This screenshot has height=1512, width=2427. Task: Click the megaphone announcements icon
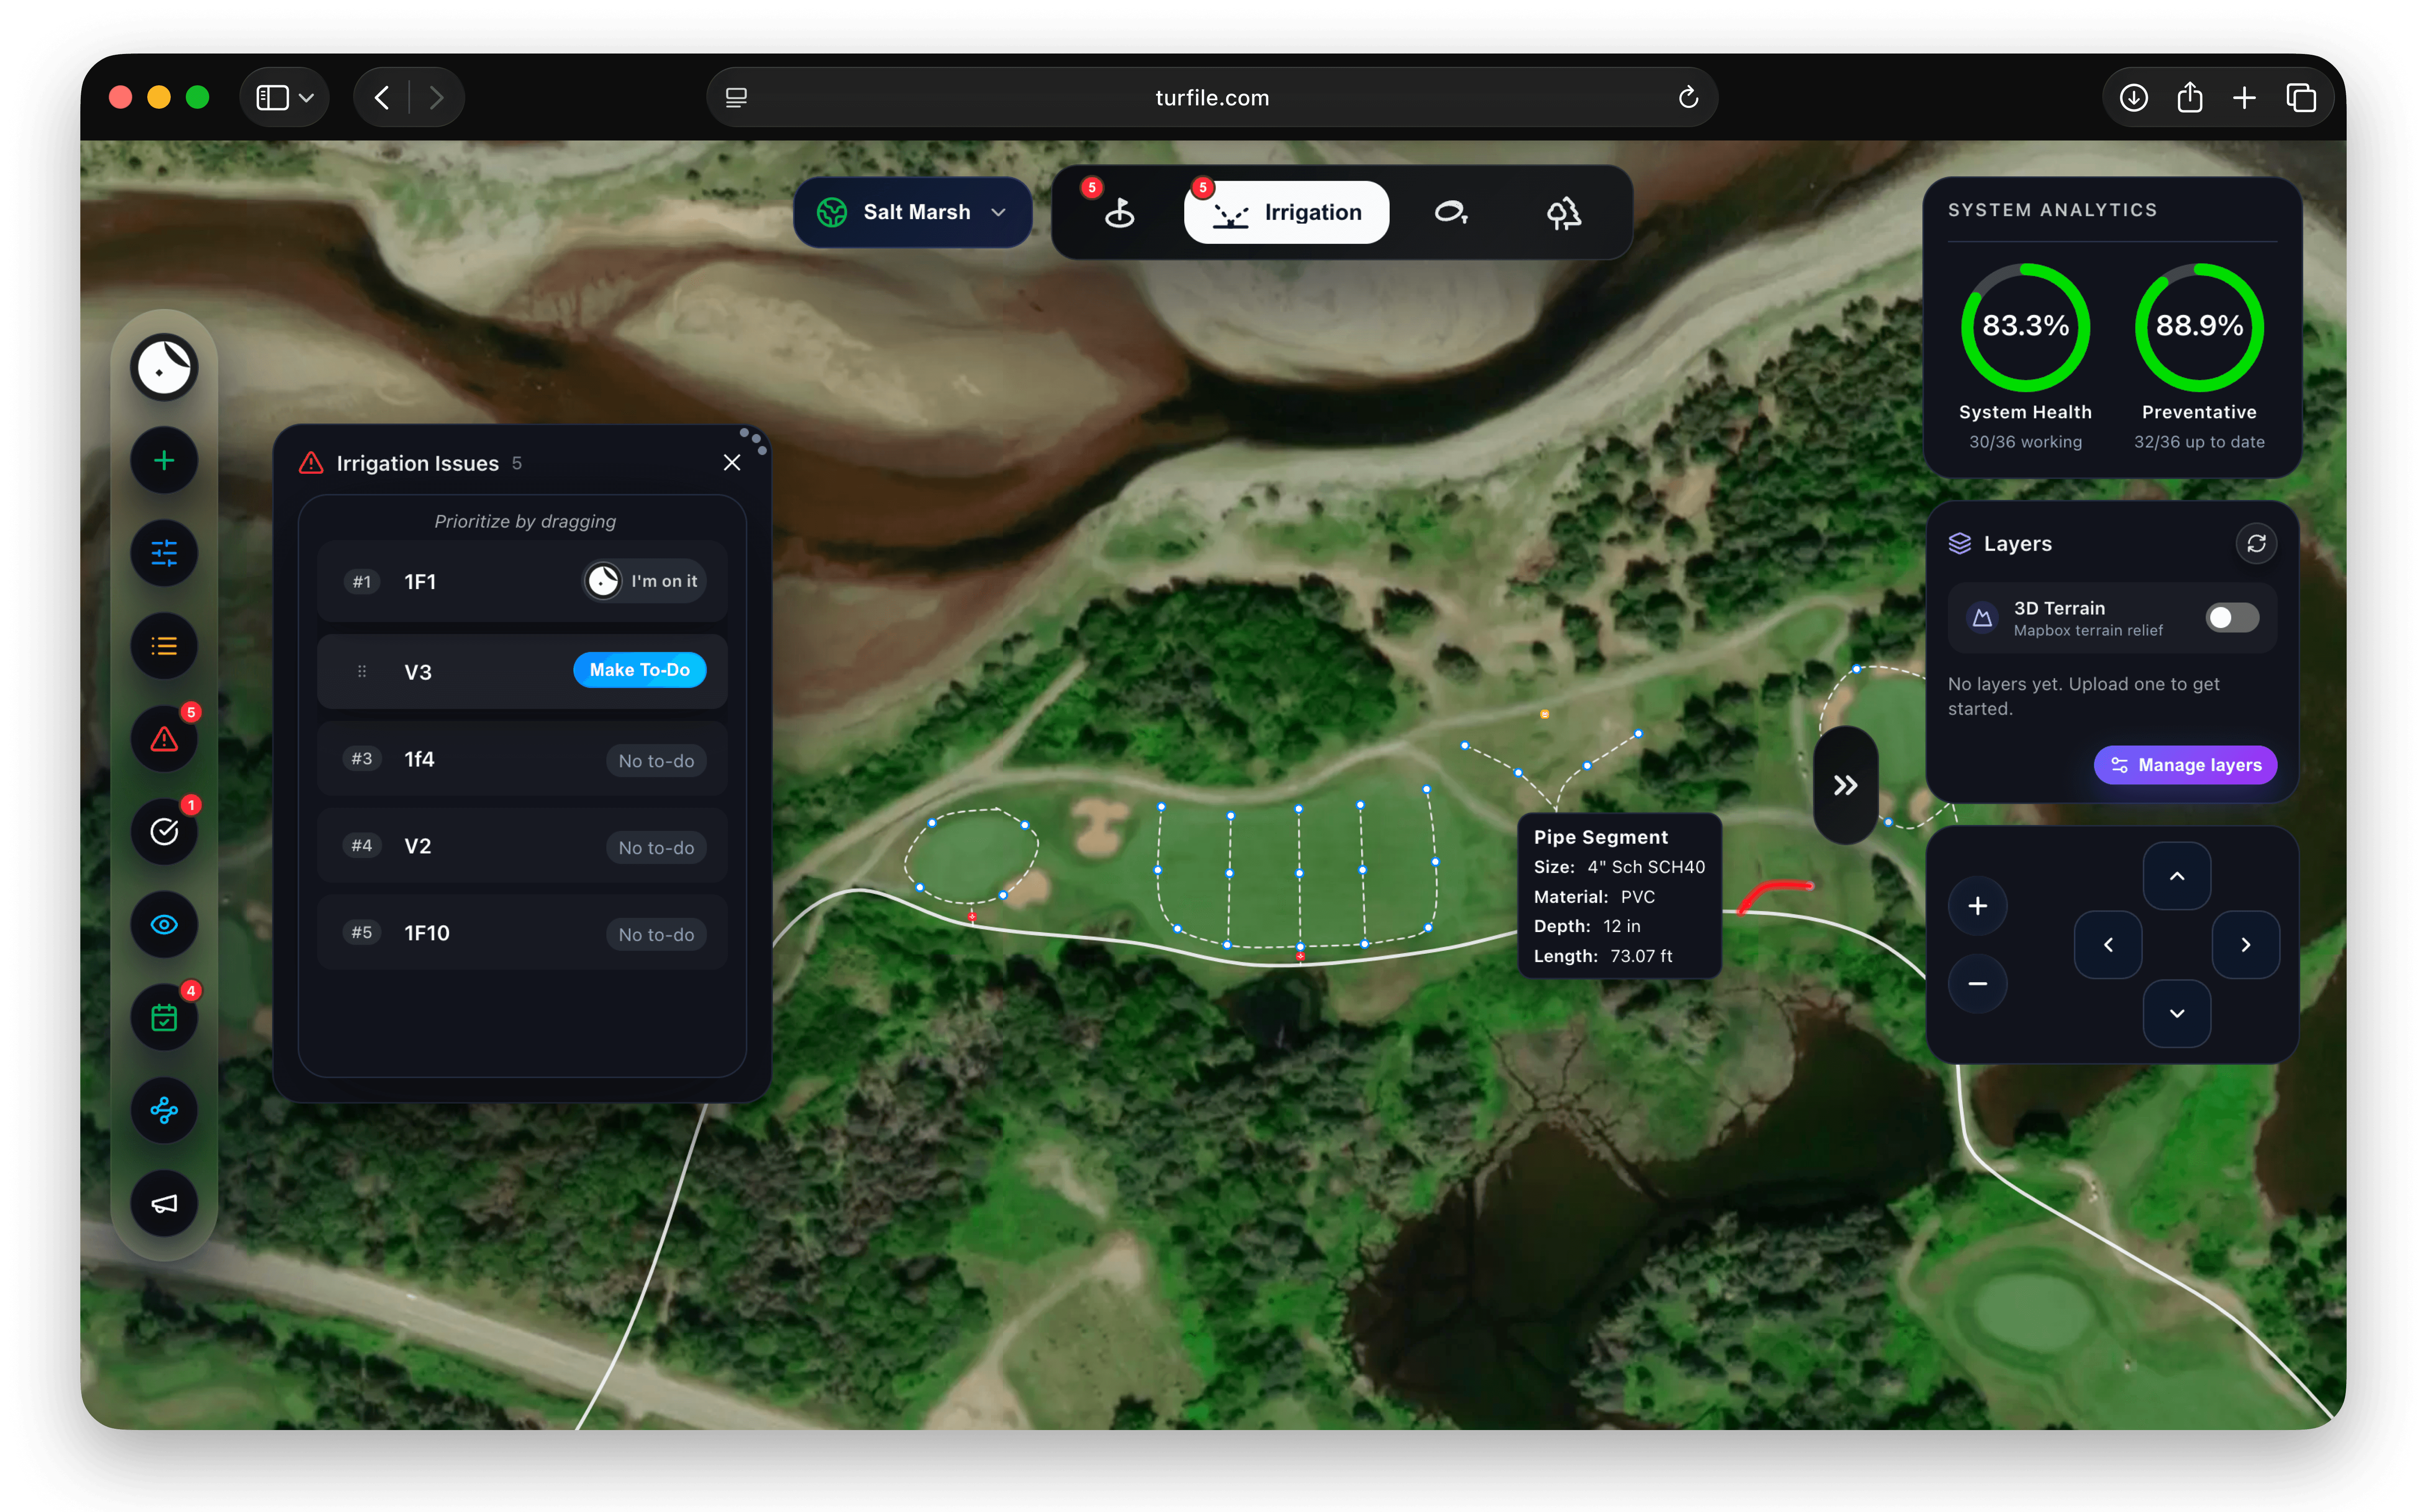pos(164,1203)
